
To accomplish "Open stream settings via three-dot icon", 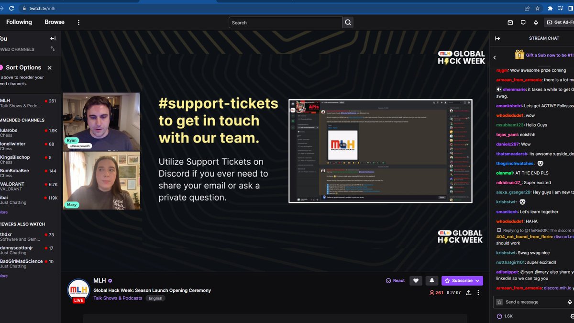I will click(478, 292).
